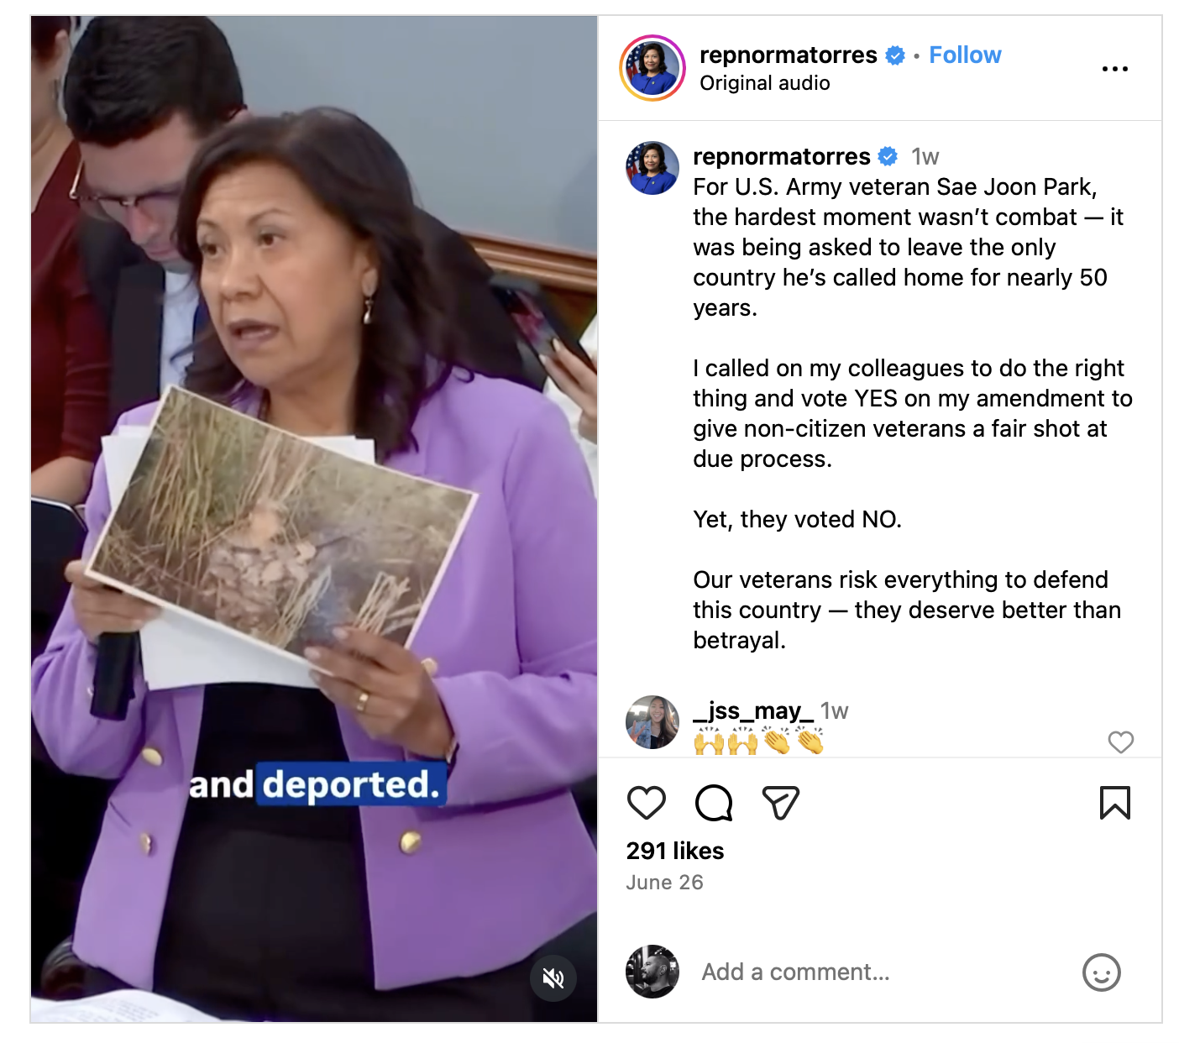Share post using paper plane icon
1179x1043 pixels.
tap(780, 803)
